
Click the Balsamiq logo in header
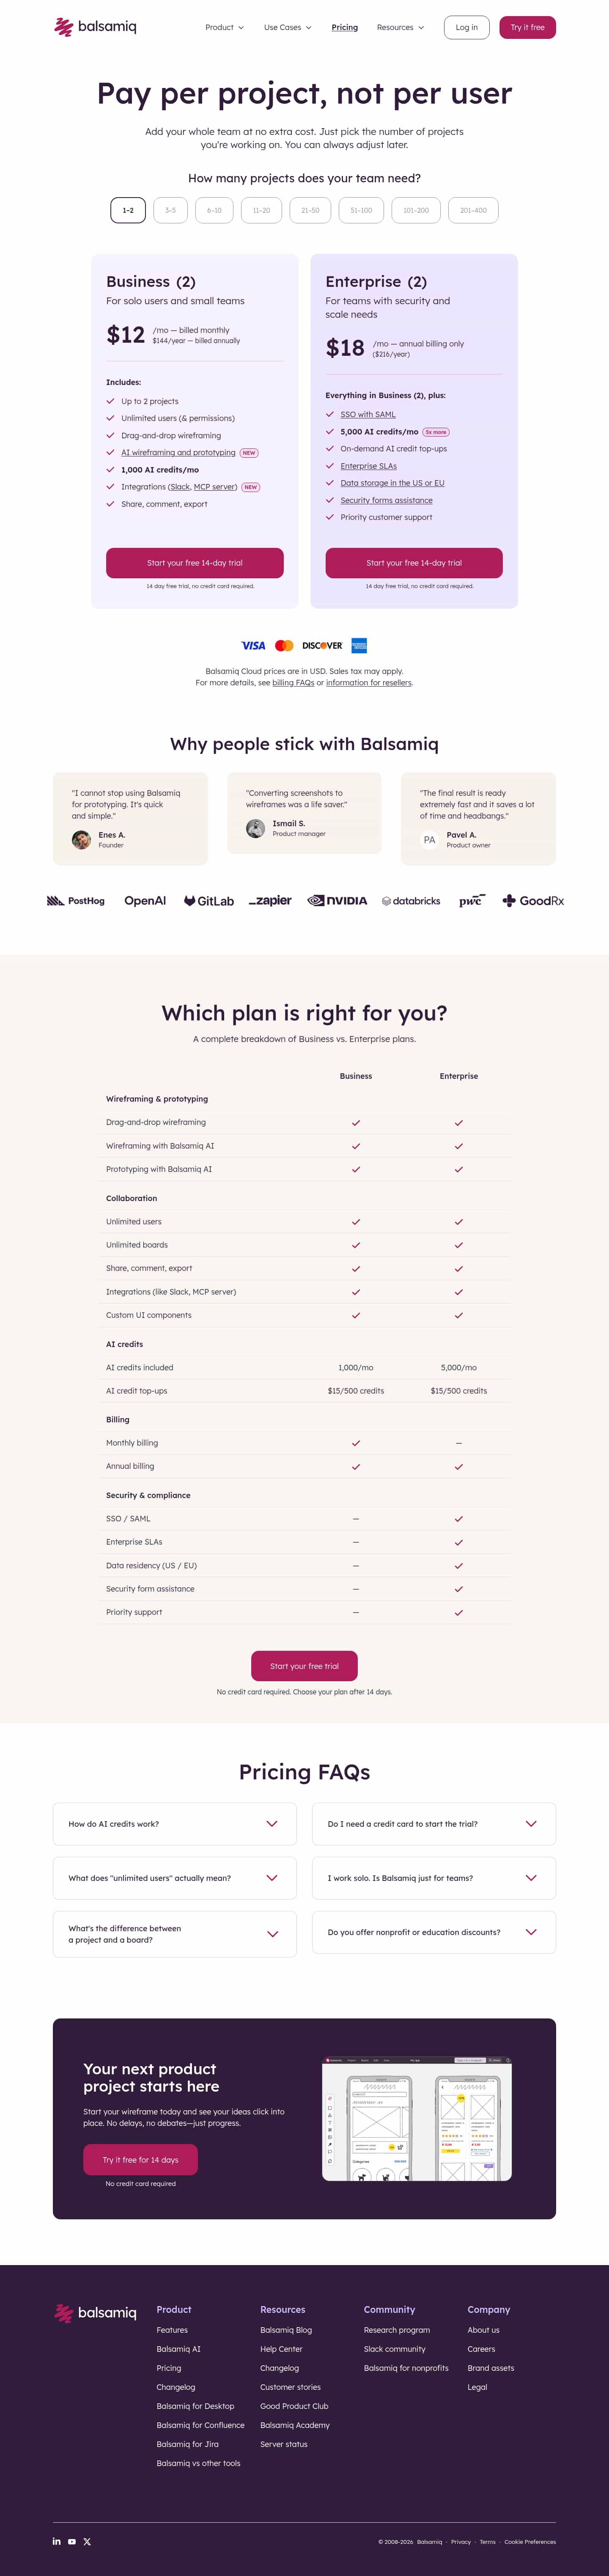(x=95, y=27)
